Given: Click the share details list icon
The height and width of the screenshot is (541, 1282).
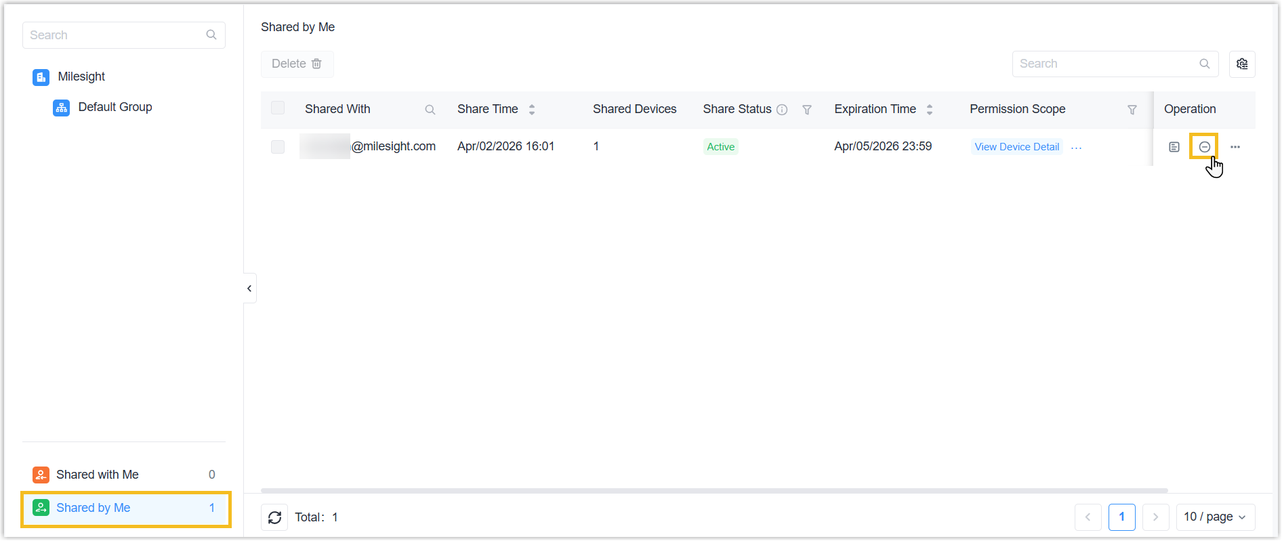Looking at the screenshot, I should point(1174,147).
